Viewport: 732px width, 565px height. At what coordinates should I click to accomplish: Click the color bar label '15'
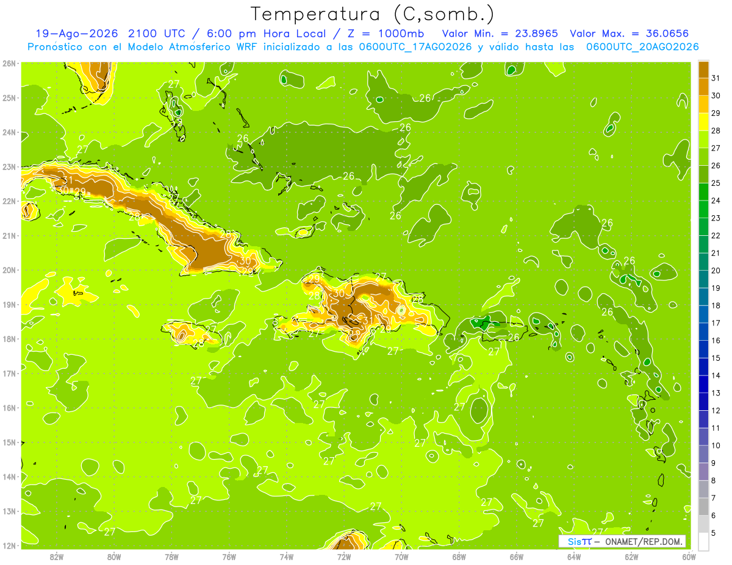716,358
